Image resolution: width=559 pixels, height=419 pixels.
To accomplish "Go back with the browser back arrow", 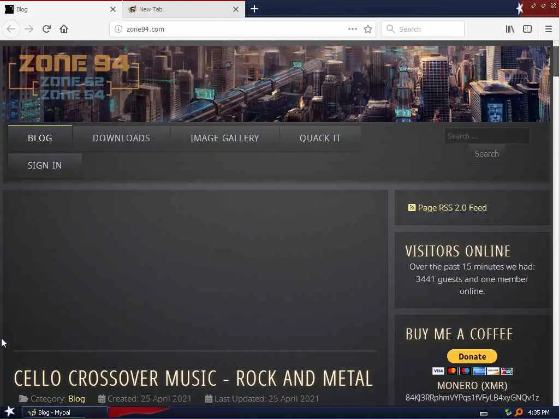I will tap(11, 29).
